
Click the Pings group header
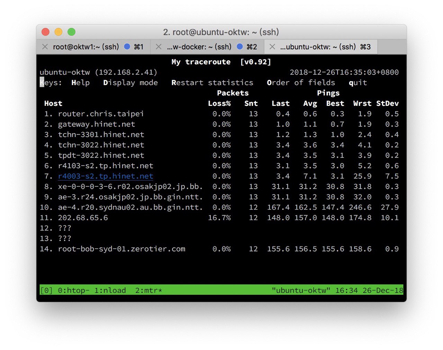tap(328, 93)
